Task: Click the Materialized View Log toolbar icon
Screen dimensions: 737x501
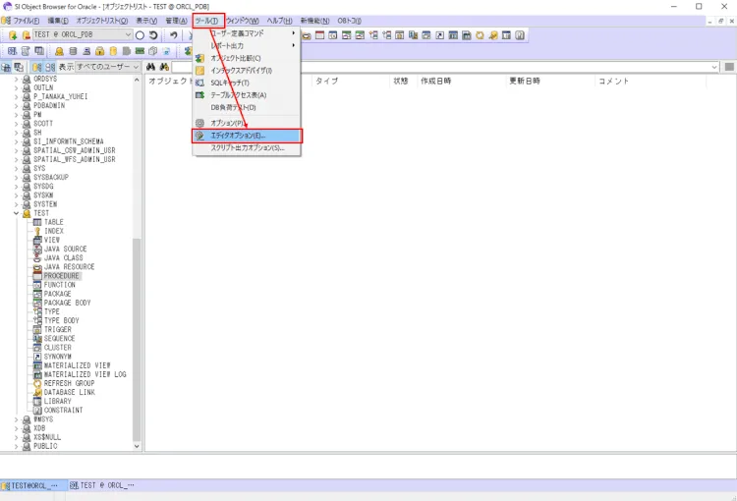Action: point(466,35)
